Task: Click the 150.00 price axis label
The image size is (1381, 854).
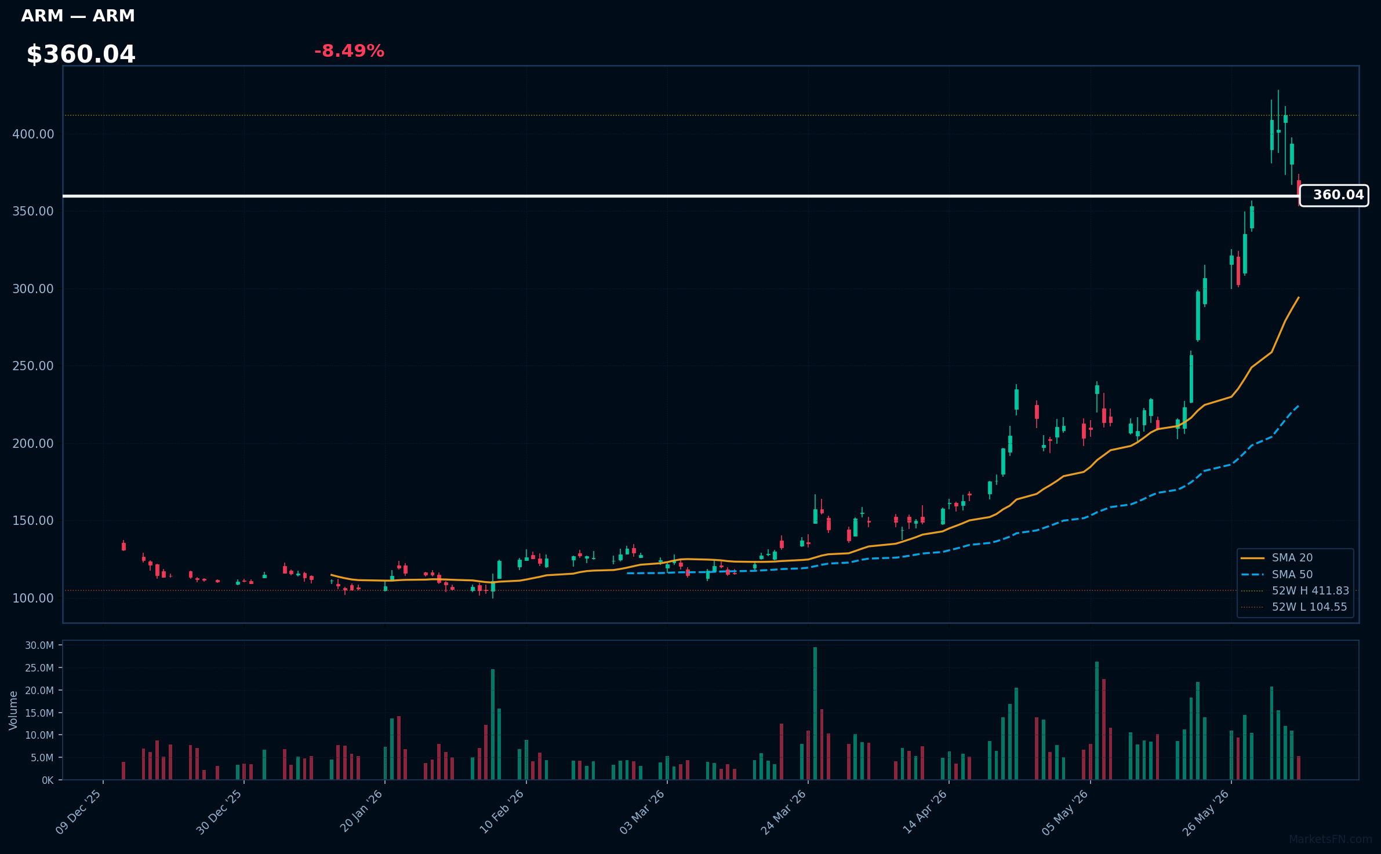Action: point(33,521)
